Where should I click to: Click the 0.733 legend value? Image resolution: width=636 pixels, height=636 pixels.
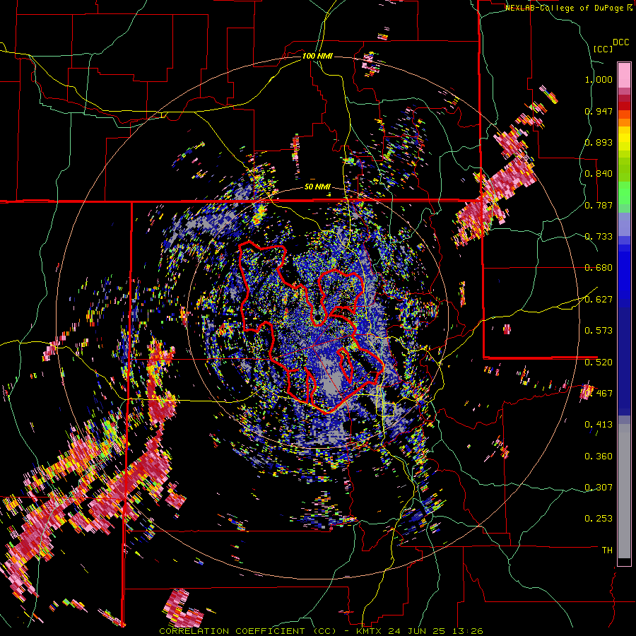point(599,237)
